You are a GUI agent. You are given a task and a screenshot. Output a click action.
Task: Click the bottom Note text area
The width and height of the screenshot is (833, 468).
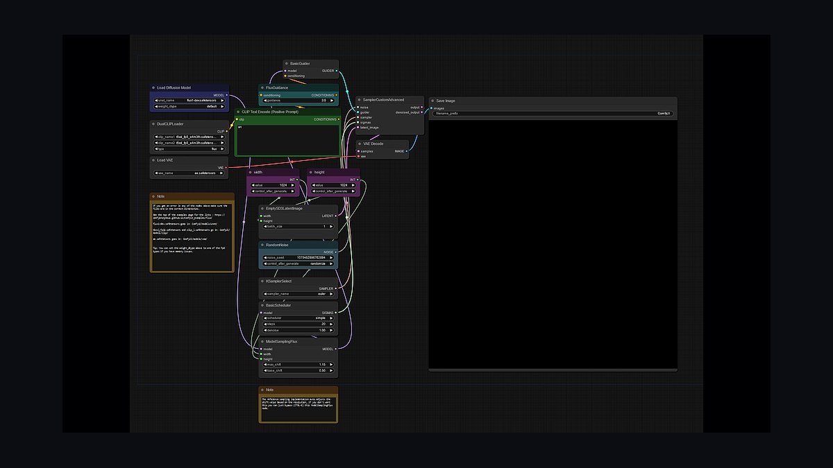coord(298,408)
